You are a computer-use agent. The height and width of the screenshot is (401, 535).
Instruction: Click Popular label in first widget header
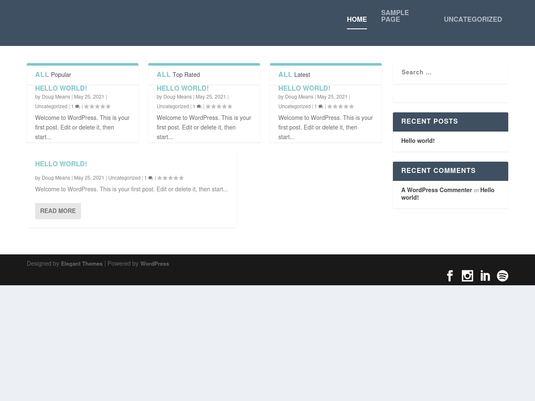click(61, 75)
